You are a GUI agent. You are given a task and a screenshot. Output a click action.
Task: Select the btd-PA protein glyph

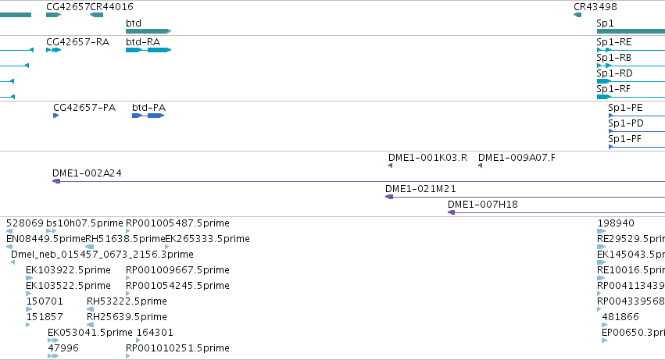tap(148, 116)
